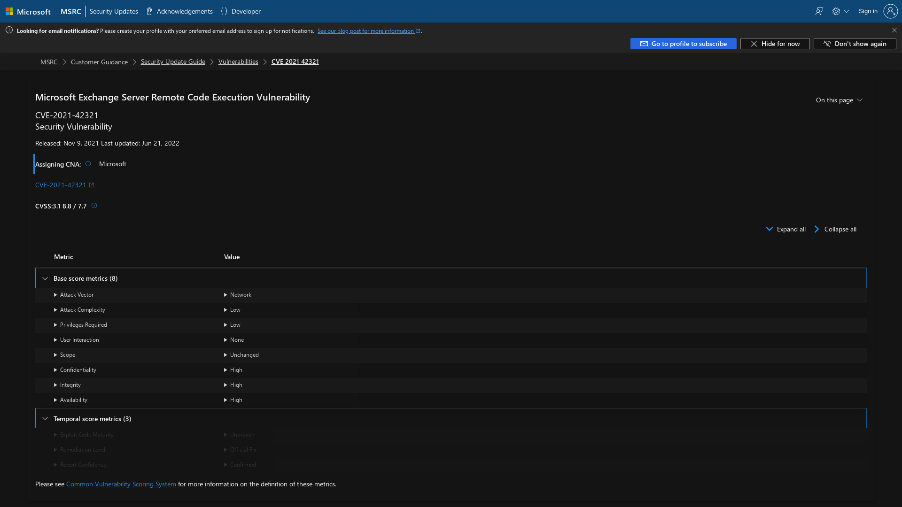Expand Exploit Code Maturity metric
This screenshot has height=507, width=902.
pyautogui.click(x=84, y=435)
